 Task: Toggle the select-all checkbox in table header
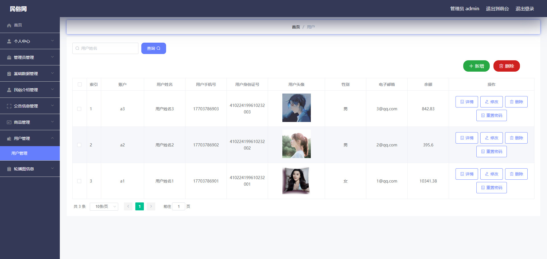coord(79,84)
